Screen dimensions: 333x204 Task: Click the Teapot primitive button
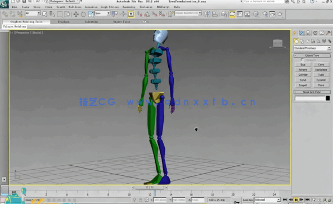303,85
